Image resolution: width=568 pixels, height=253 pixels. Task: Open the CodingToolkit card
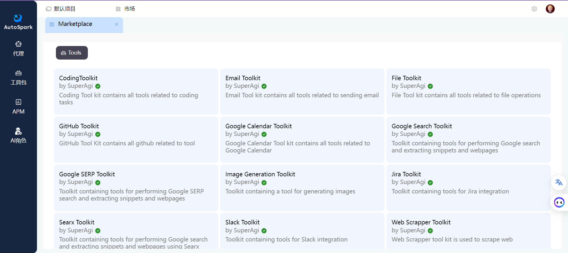(136, 91)
